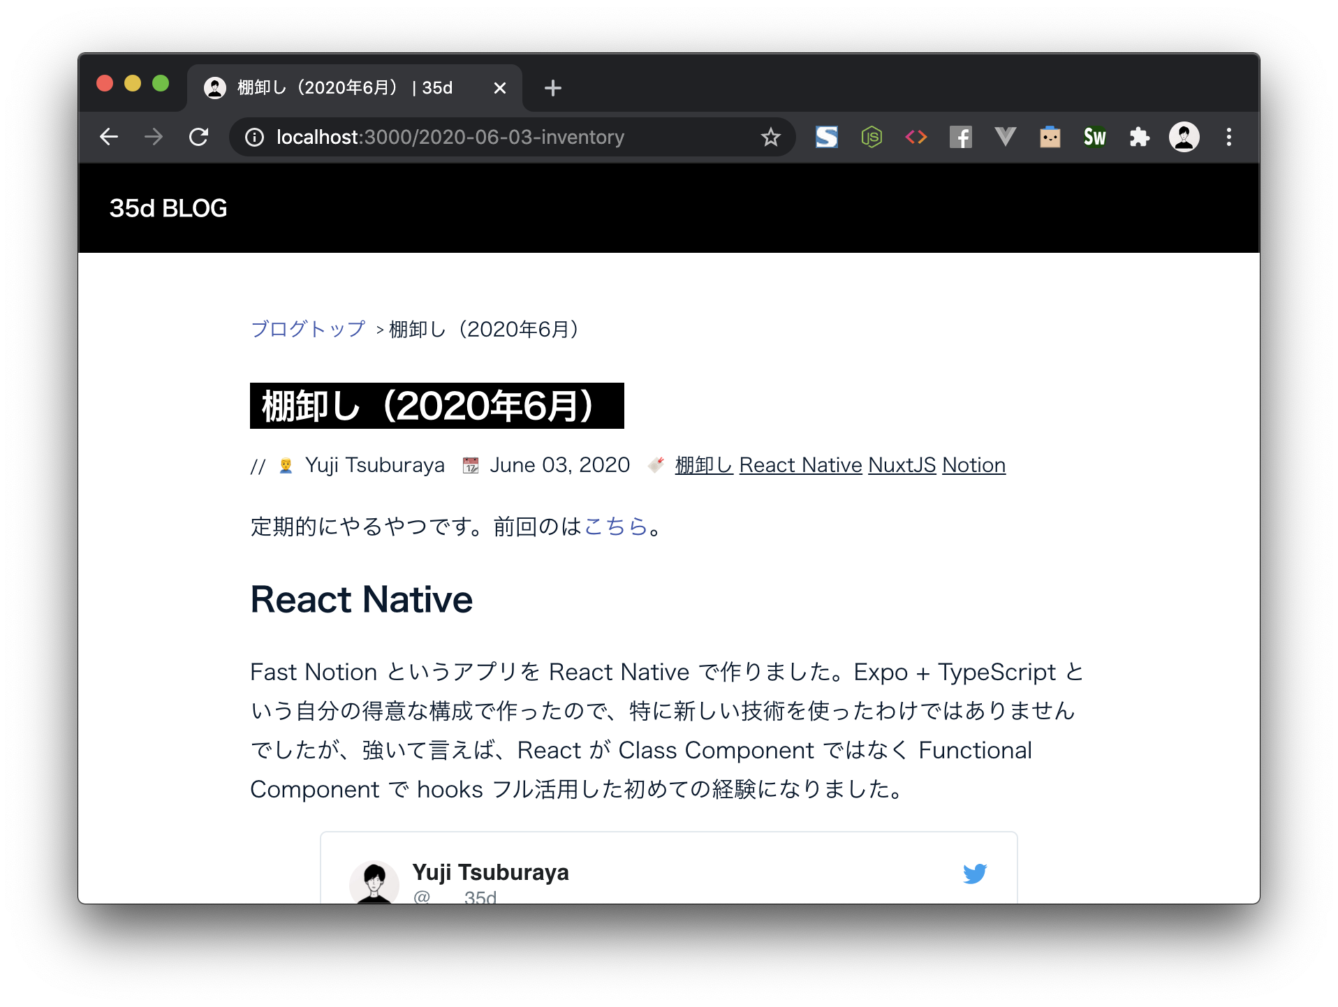
Task: Follow the こちら link to previous post
Action: 616,526
